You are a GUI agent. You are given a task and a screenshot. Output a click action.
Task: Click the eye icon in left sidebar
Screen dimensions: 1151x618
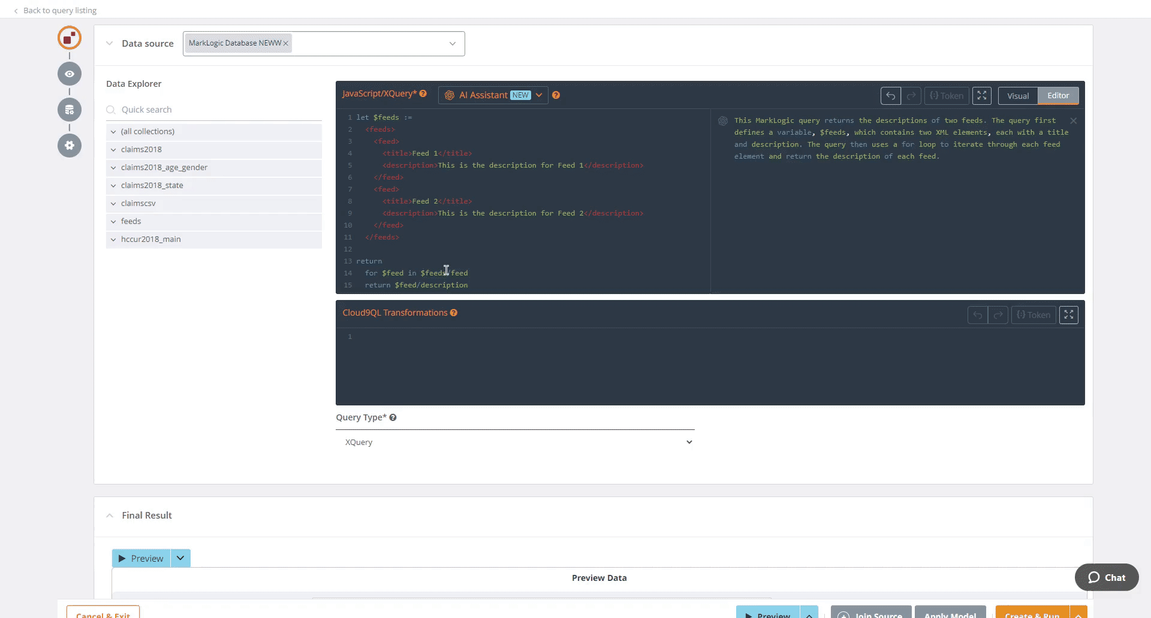point(70,74)
